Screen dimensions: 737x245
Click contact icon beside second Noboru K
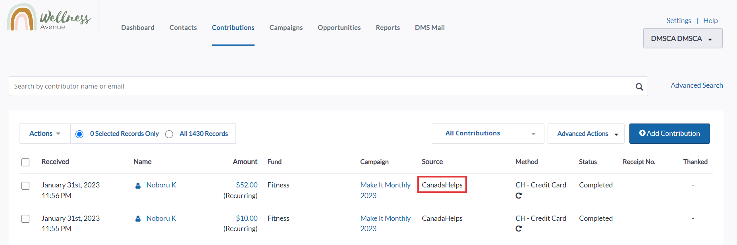[x=138, y=219]
